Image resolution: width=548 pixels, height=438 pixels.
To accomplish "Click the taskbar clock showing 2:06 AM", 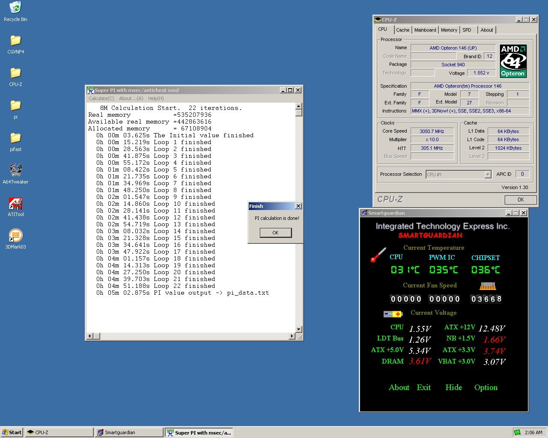I will coord(533,432).
